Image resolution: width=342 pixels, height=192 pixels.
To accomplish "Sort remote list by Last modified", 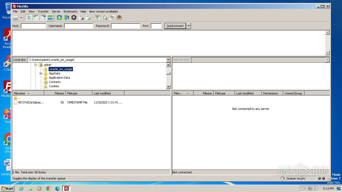I will pos(248,93).
